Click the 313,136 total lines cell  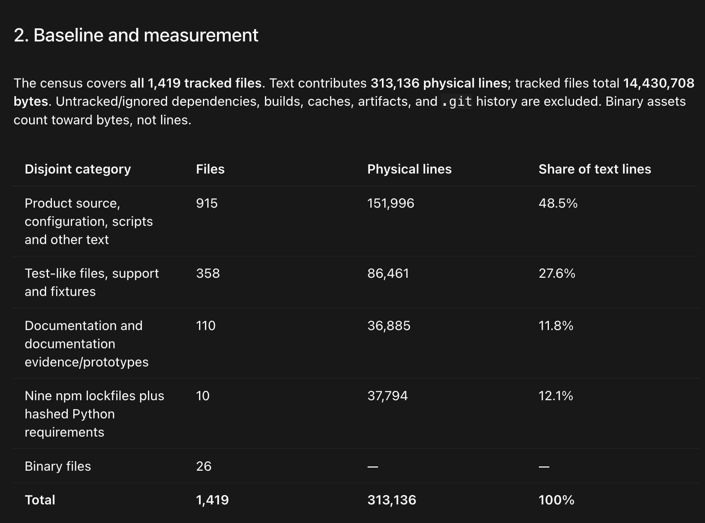pos(392,500)
